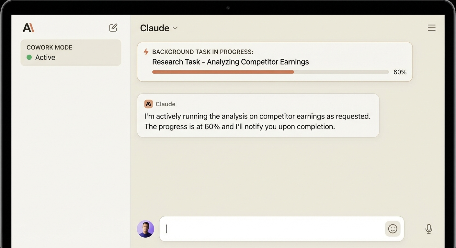Image resolution: width=456 pixels, height=248 pixels.
Task: Activate voice input with the microphone icon
Action: coord(428,229)
